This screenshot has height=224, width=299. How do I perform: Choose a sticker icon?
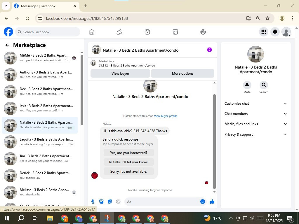[x=110, y=202]
